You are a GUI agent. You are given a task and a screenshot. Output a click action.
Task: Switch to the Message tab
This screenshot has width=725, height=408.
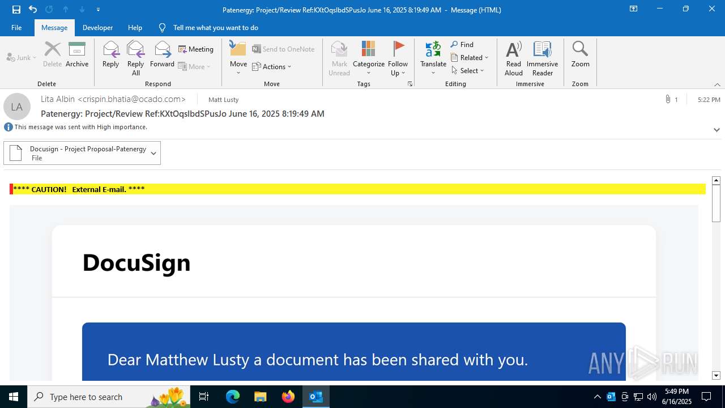[x=54, y=27]
